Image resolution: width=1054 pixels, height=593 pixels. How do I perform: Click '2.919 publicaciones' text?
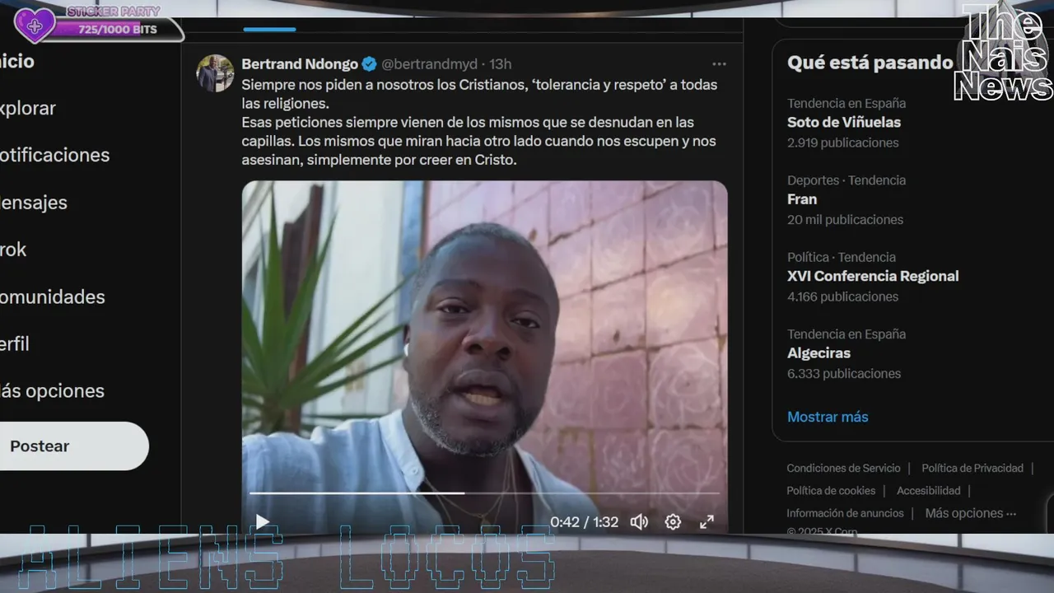[x=843, y=142]
